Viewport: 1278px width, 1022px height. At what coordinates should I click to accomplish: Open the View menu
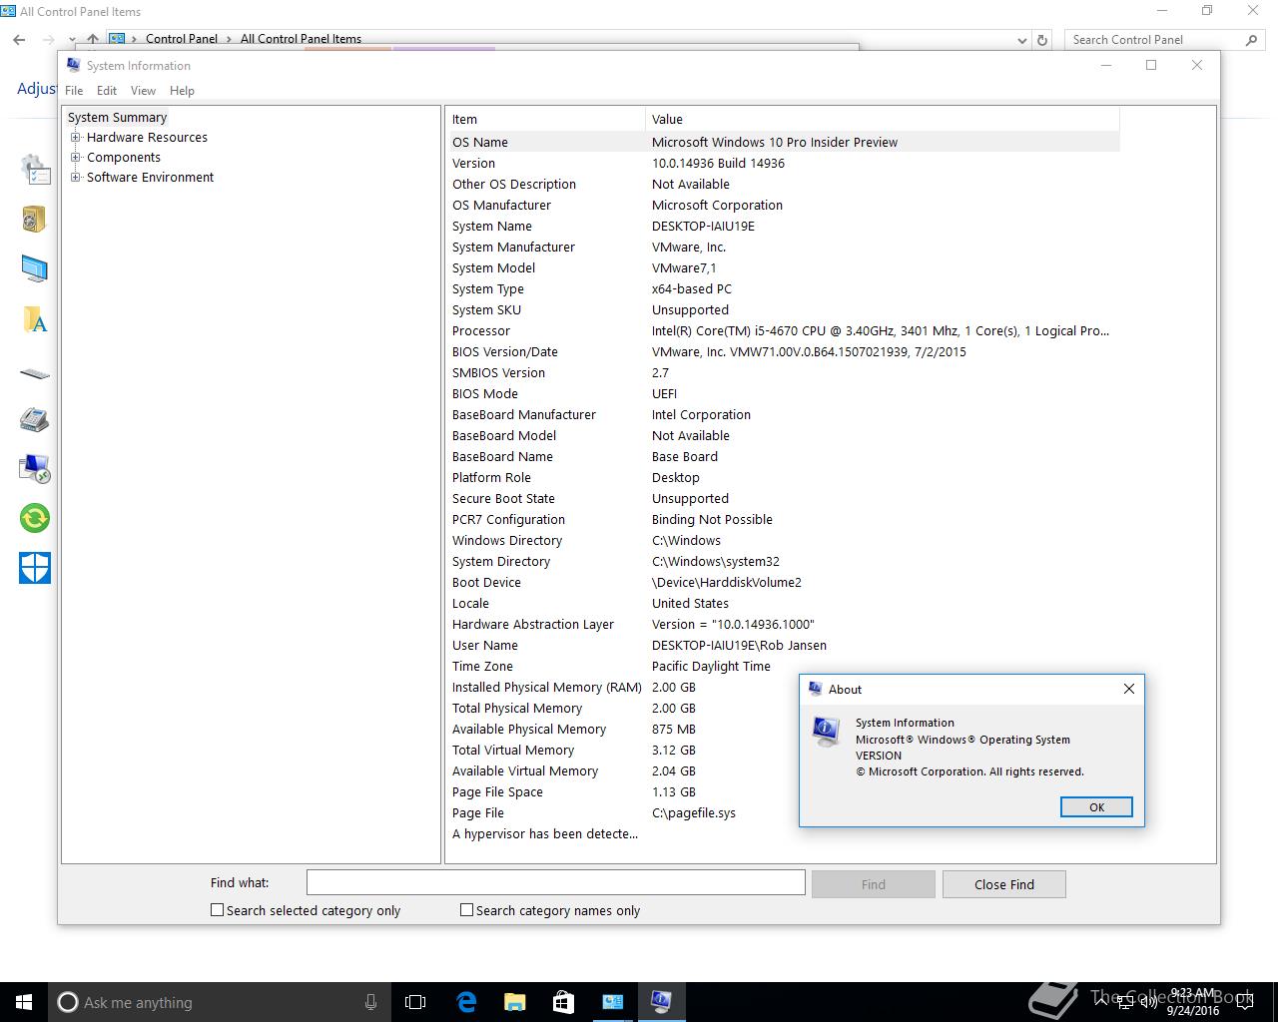click(x=143, y=91)
